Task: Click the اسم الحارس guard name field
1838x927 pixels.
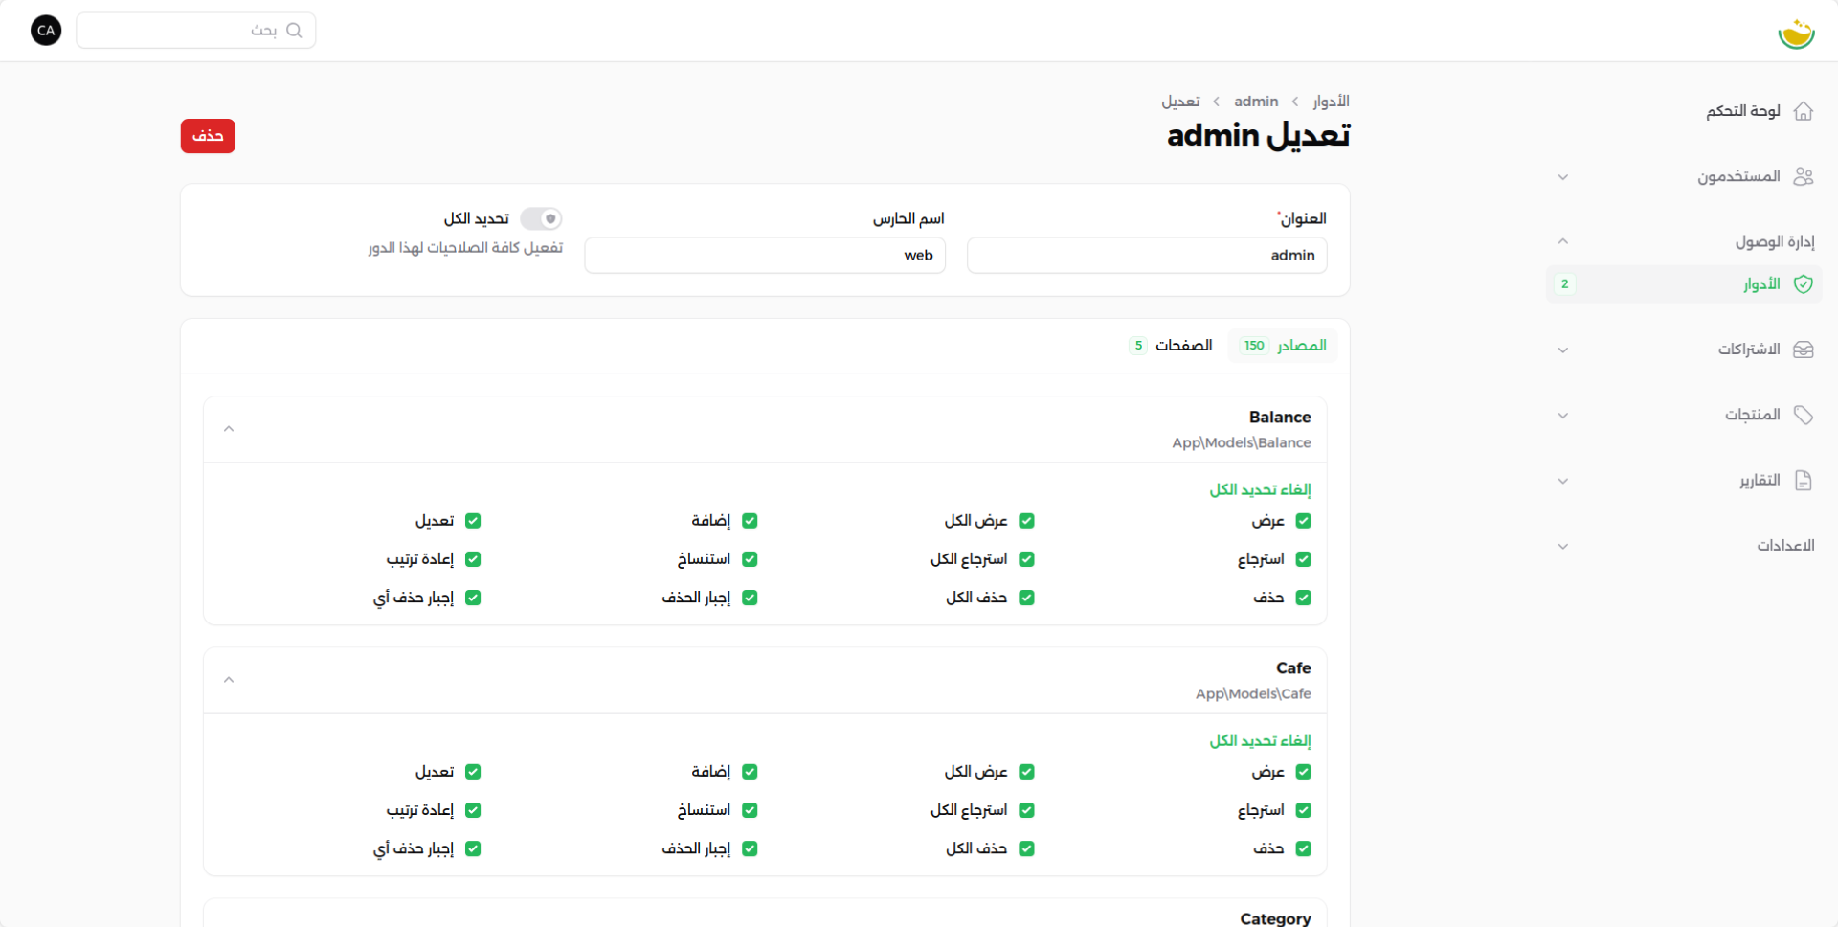Action: pyautogui.click(x=765, y=256)
